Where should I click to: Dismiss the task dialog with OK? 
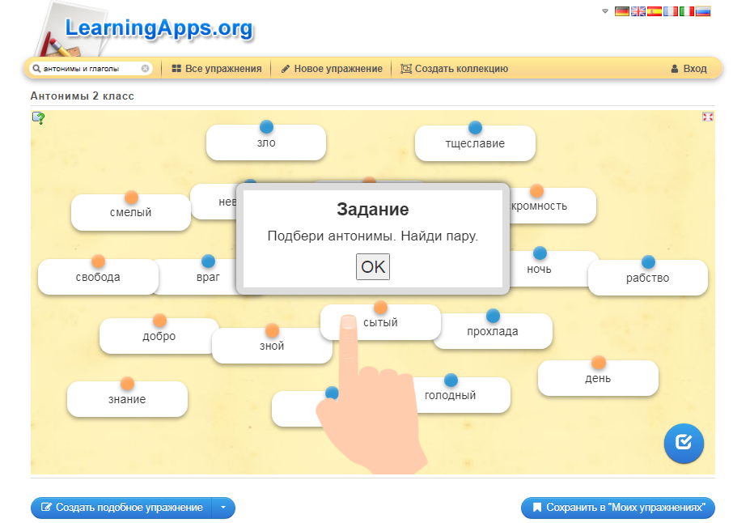pos(372,266)
